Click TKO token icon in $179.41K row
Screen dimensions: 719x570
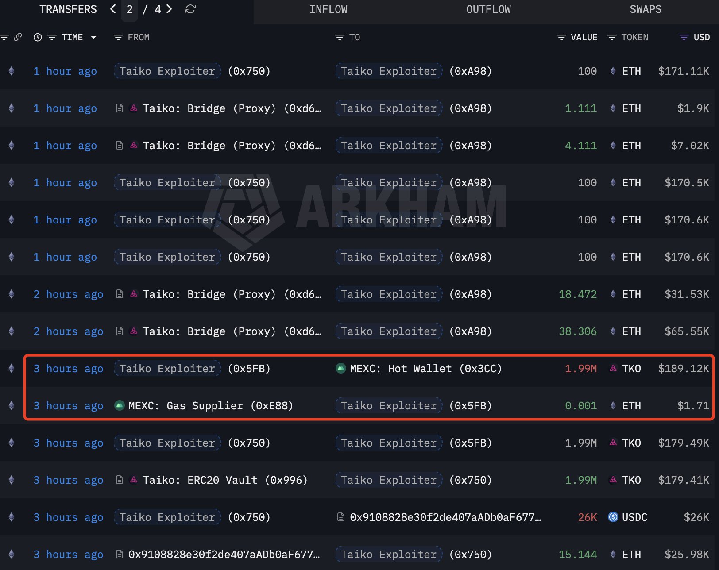613,480
